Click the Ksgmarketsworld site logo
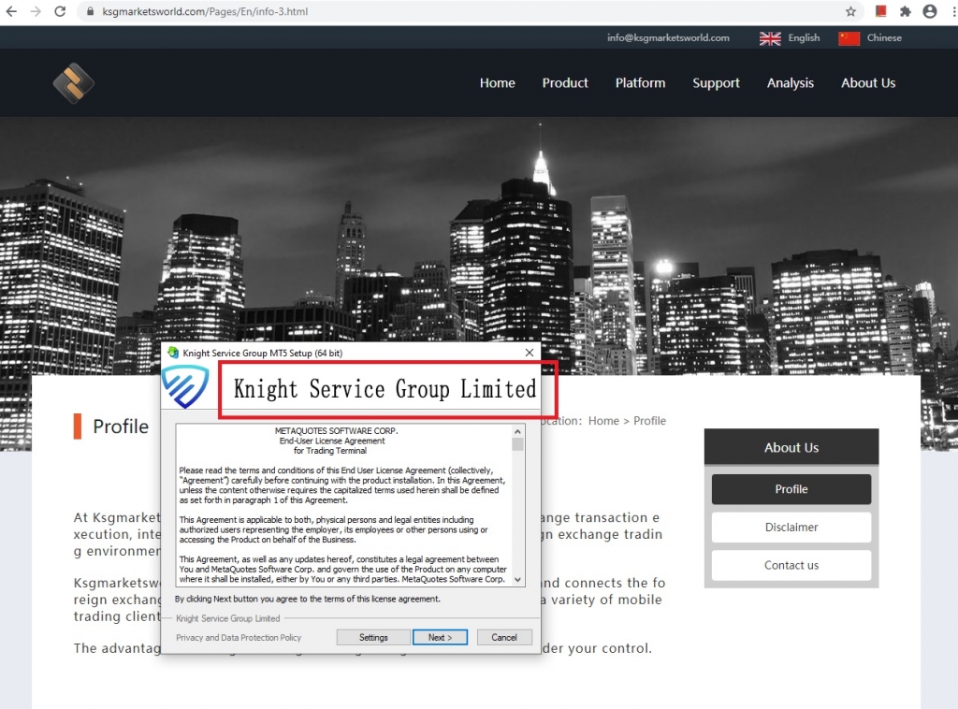 point(73,83)
